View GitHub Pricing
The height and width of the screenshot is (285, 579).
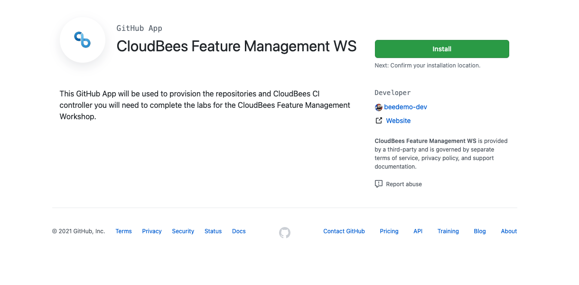click(389, 231)
